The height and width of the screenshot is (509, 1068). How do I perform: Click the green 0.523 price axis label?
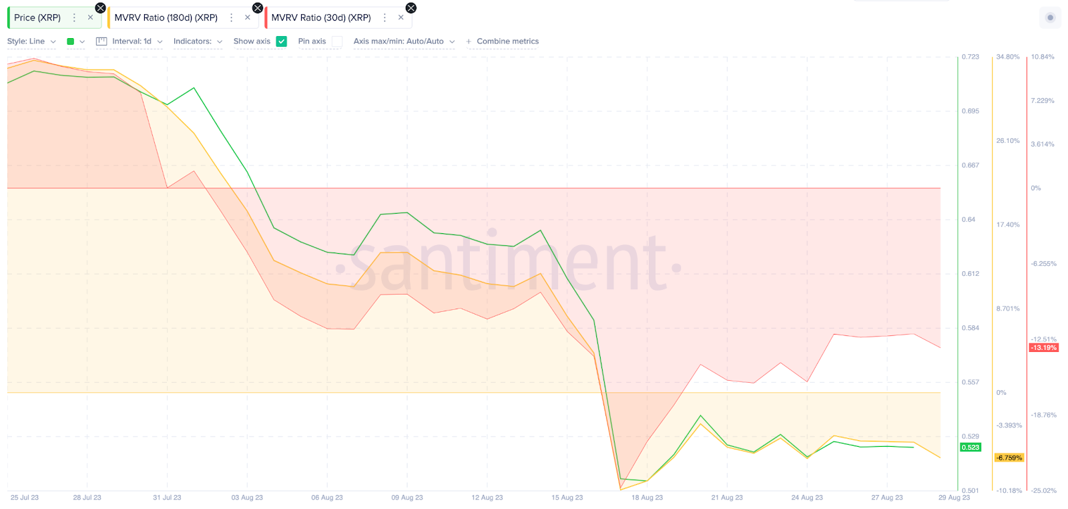[x=971, y=448]
